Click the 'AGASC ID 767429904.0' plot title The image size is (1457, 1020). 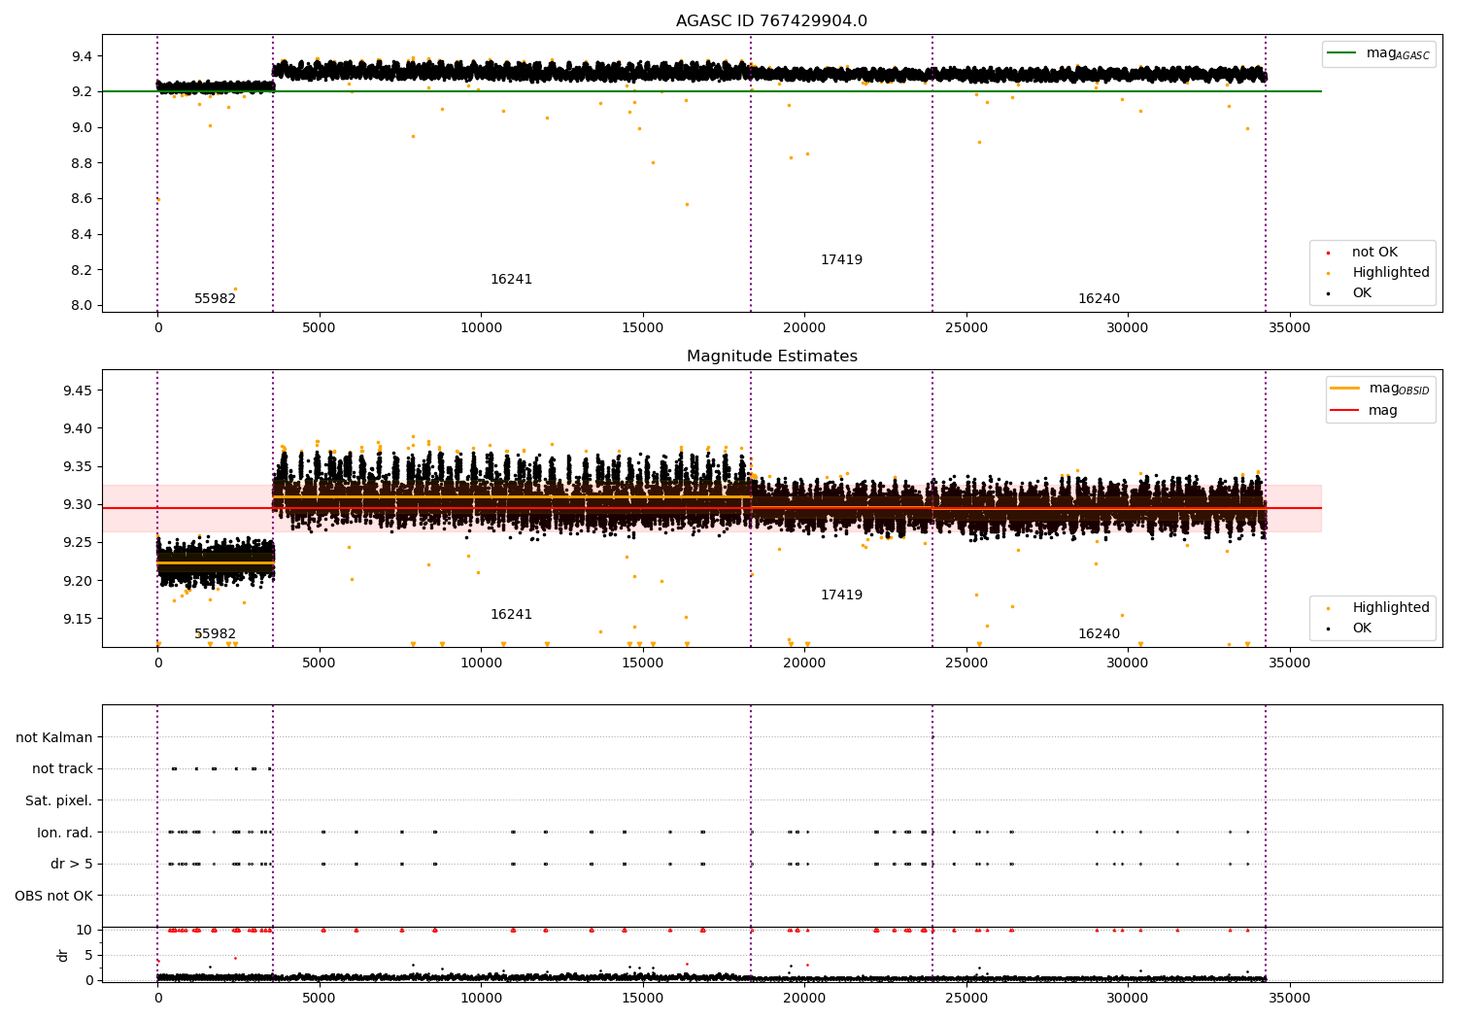tap(771, 21)
